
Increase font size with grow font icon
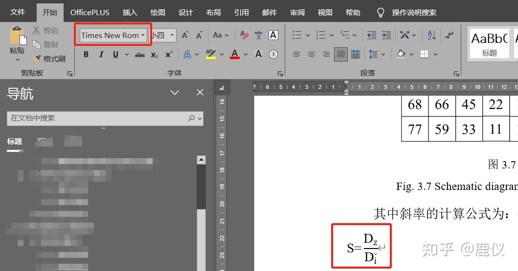(185, 35)
